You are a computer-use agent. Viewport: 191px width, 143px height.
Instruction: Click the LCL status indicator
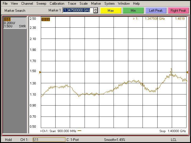[x=174, y=140]
